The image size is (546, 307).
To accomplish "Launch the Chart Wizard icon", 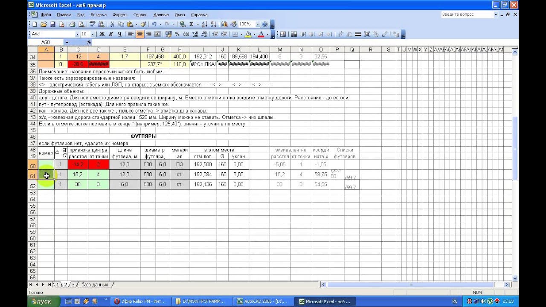I will [224, 24].
